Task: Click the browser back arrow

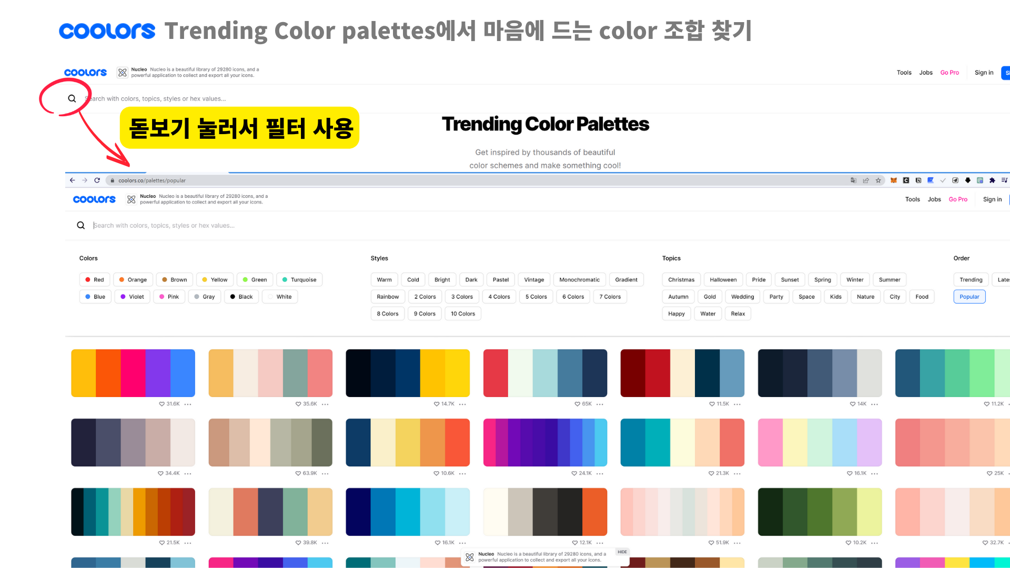Action: coord(72,180)
